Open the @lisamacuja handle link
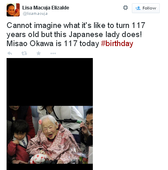168x170 pixels. (x=35, y=14)
